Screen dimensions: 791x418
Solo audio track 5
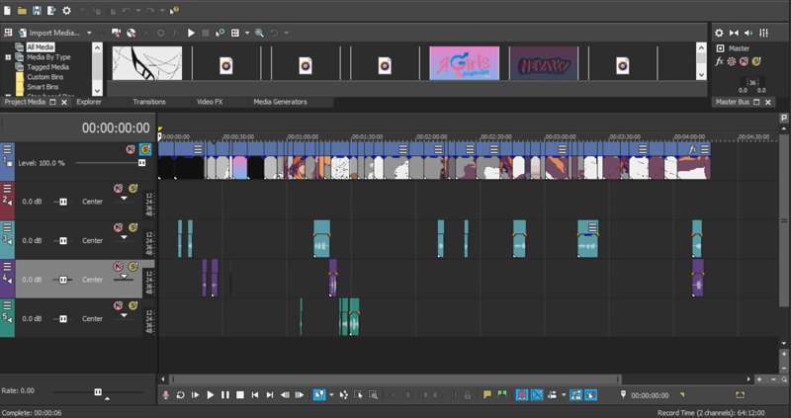[132, 305]
